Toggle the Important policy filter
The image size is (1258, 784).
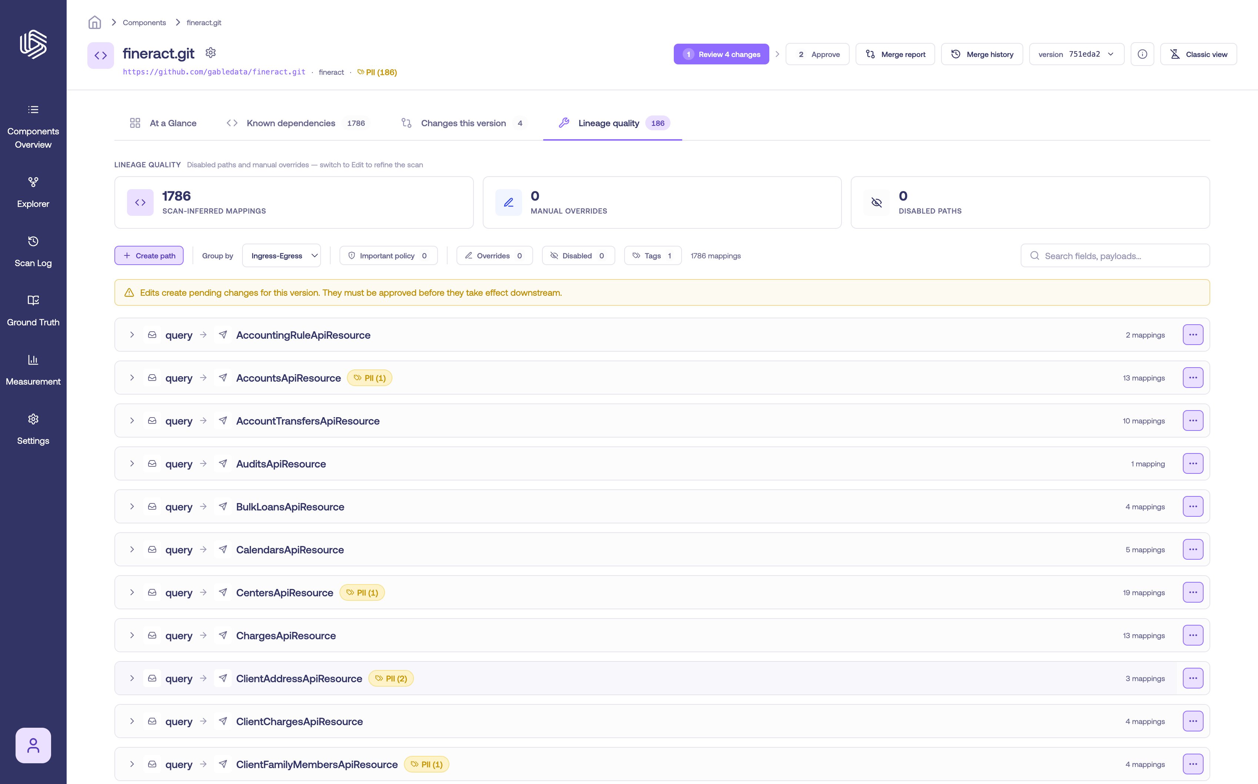388,256
